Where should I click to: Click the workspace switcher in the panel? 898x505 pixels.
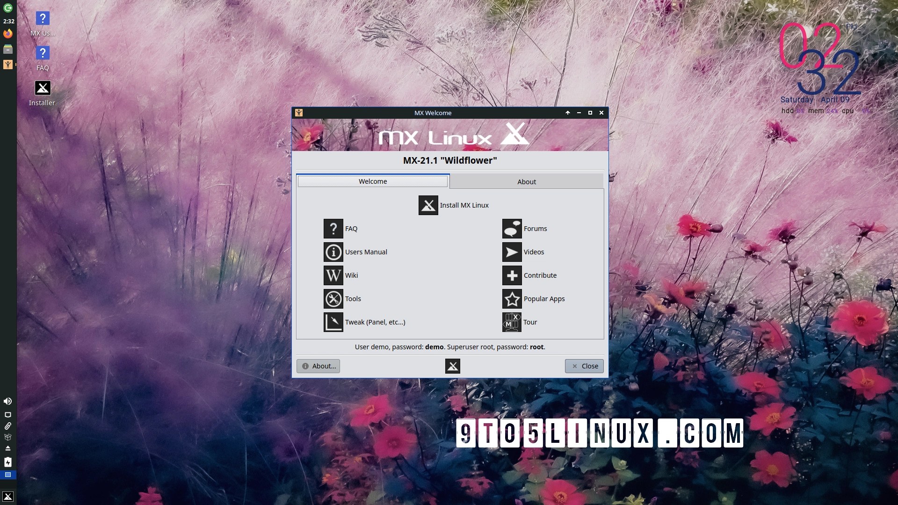(x=8, y=475)
